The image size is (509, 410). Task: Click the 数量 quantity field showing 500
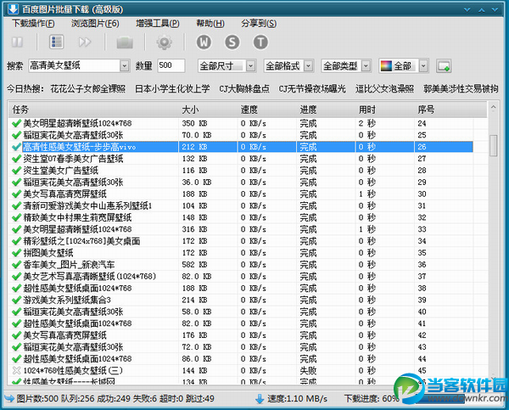[x=171, y=65]
